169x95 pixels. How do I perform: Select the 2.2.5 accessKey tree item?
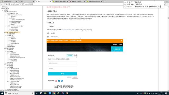[14, 43]
